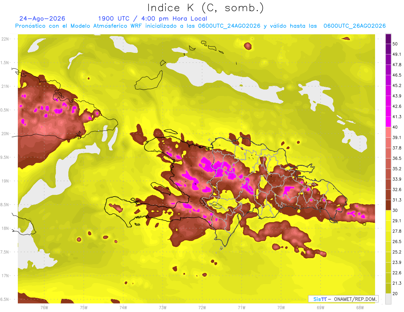Click the '75W' longitude label
Screen dimensions: 404x312
coord(84,307)
